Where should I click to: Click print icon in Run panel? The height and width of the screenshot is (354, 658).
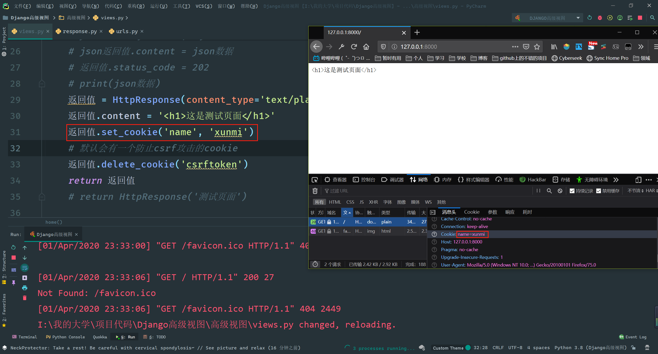tap(25, 288)
